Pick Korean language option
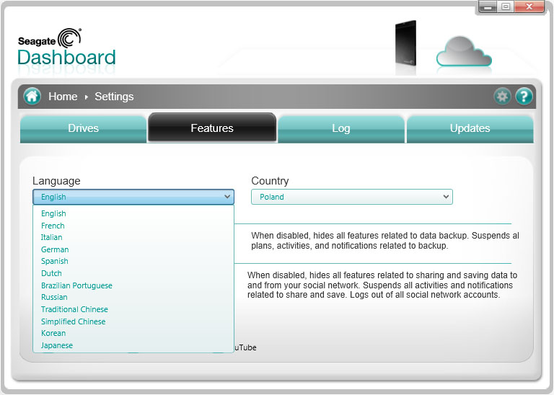This screenshot has width=554, height=395. tap(133, 333)
